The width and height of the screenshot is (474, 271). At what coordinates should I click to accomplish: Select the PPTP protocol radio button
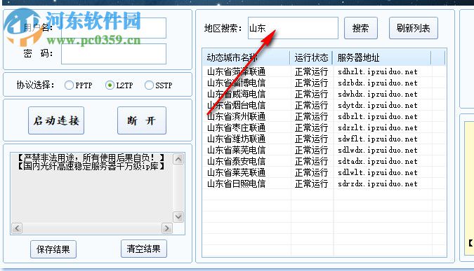tap(69, 85)
